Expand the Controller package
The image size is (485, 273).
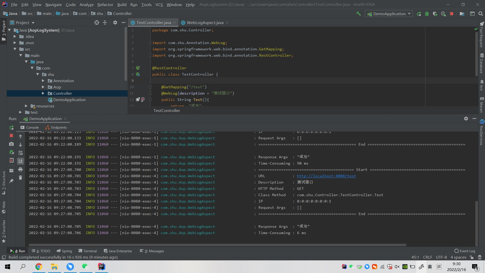(43, 93)
